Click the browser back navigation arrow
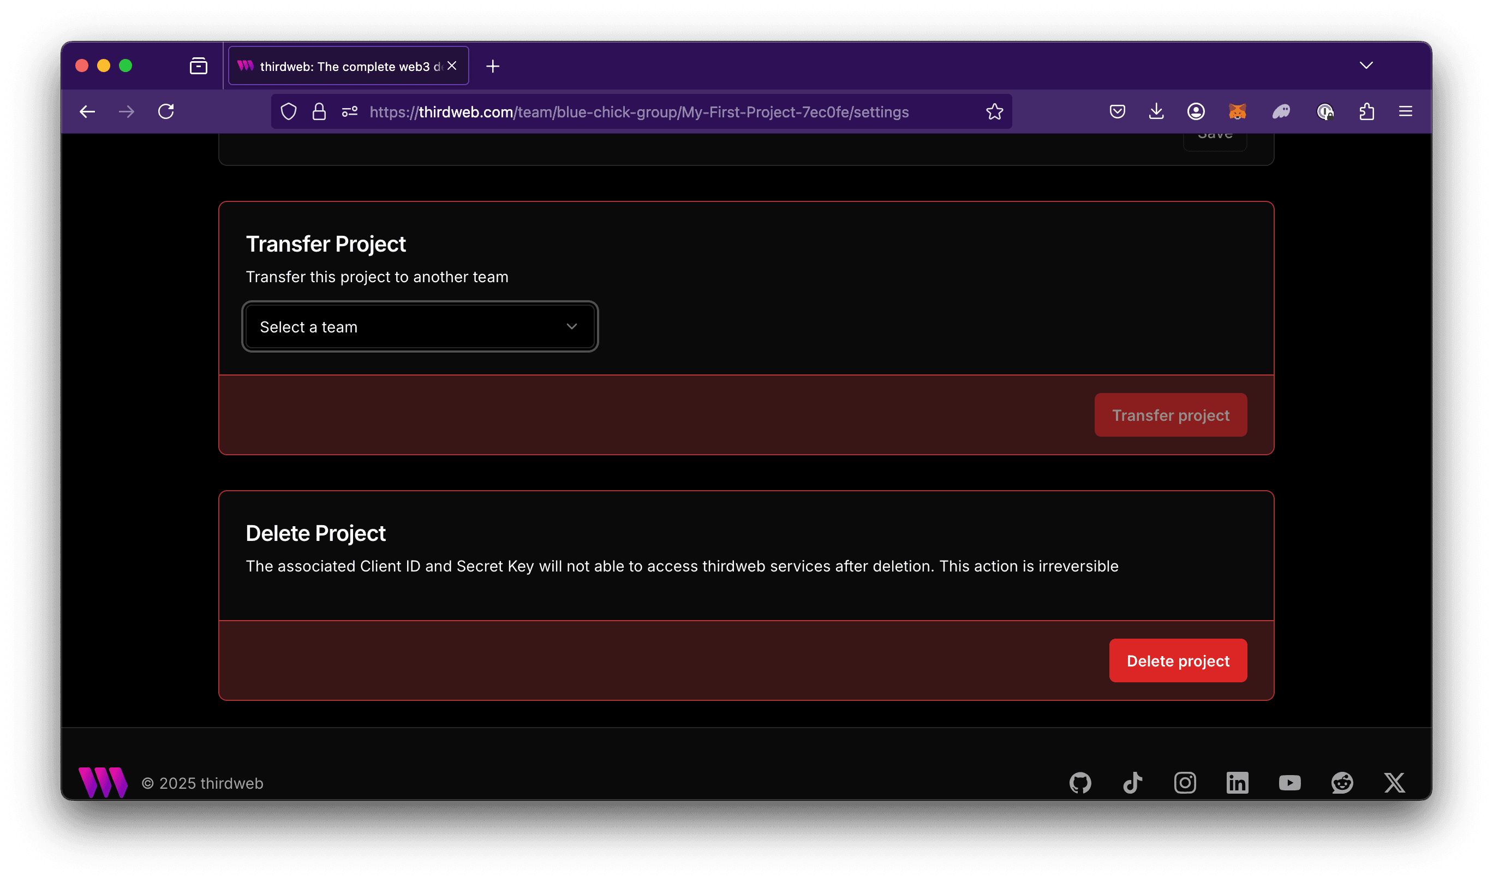1493x881 pixels. pyautogui.click(x=88, y=111)
